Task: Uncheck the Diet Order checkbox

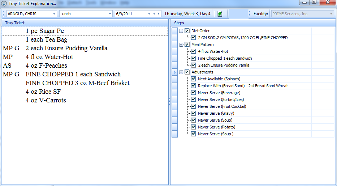Action: click(x=187, y=31)
